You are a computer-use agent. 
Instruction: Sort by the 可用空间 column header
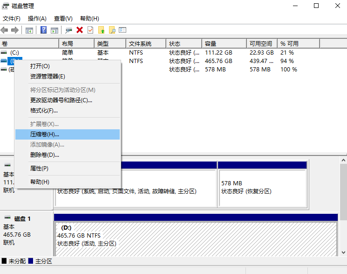coord(260,44)
